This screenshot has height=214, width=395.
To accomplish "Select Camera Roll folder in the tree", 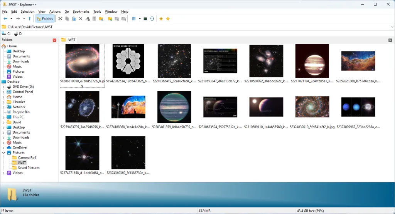I will [x=27, y=158].
